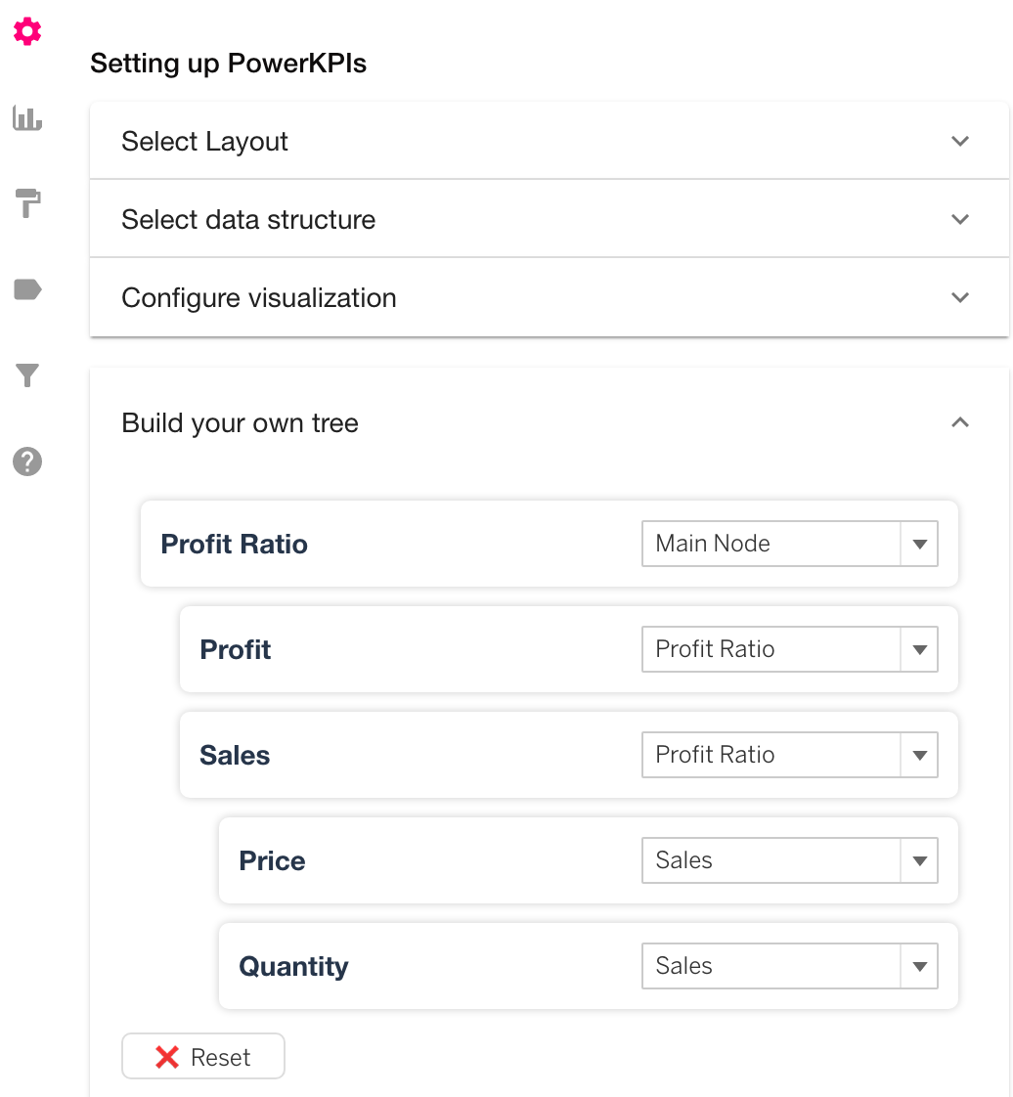Select the Profit Ratio tree node card
Viewport: 1013px width, 1097px height.
tap(550, 544)
